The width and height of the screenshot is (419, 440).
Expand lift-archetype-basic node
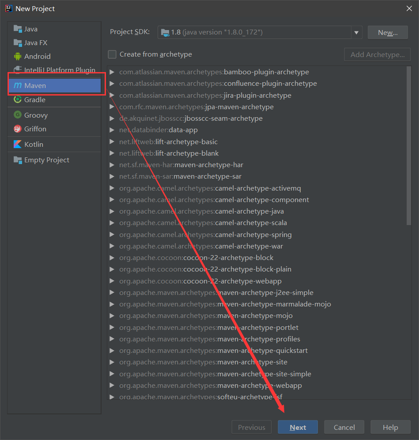click(112, 142)
